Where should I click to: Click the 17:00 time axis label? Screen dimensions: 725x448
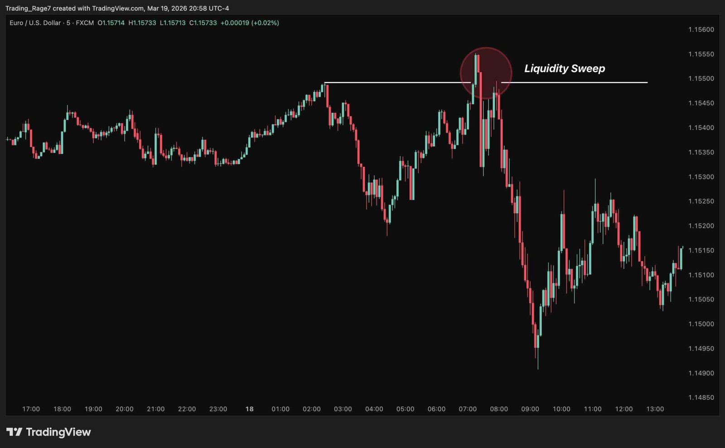(31, 409)
